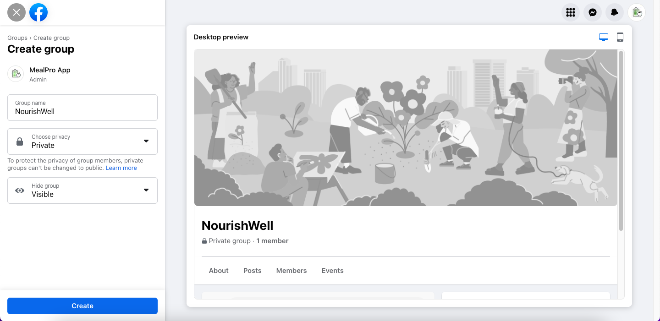
Task: Click the lock icon beside Choose privacy
Action: pos(20,141)
